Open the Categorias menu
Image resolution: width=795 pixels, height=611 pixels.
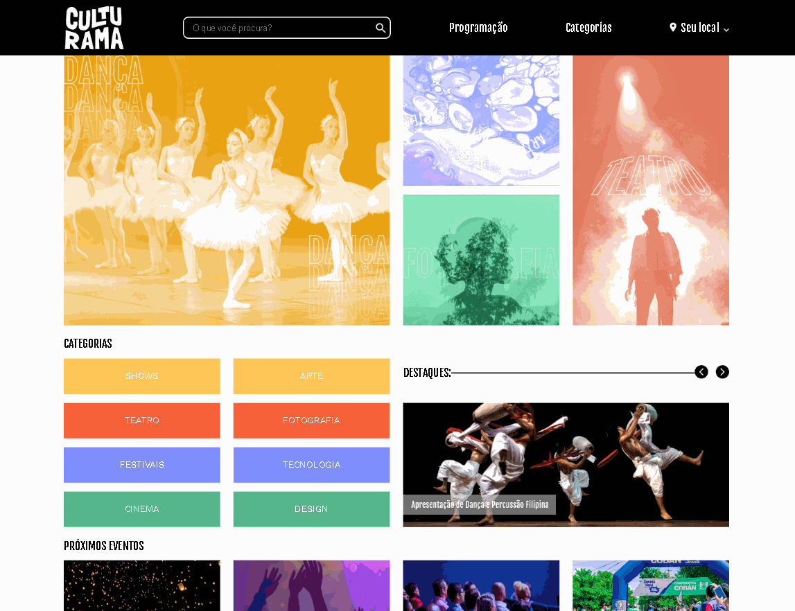tap(588, 28)
